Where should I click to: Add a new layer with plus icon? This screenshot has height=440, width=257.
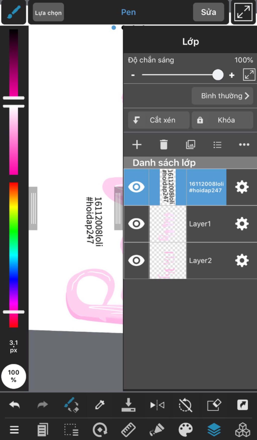pyautogui.click(x=137, y=145)
